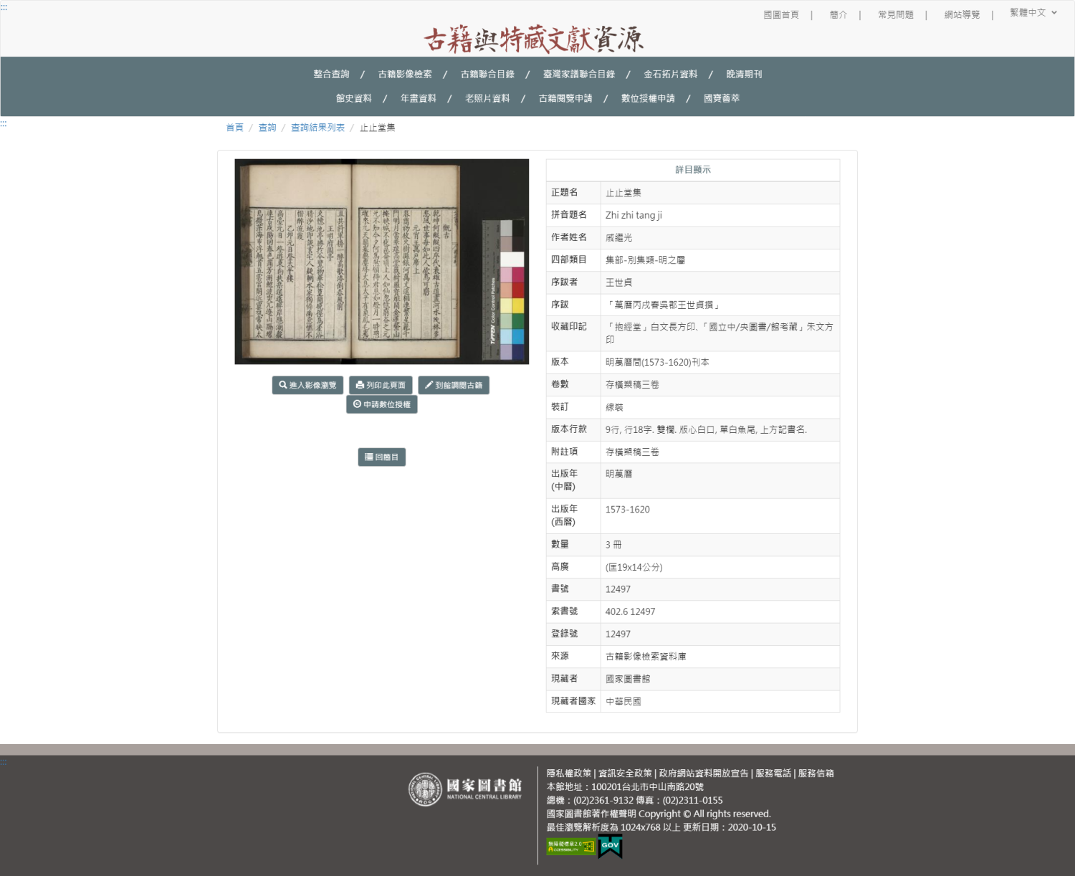Click the copyright icon to apply for digital authorization

coord(358,404)
